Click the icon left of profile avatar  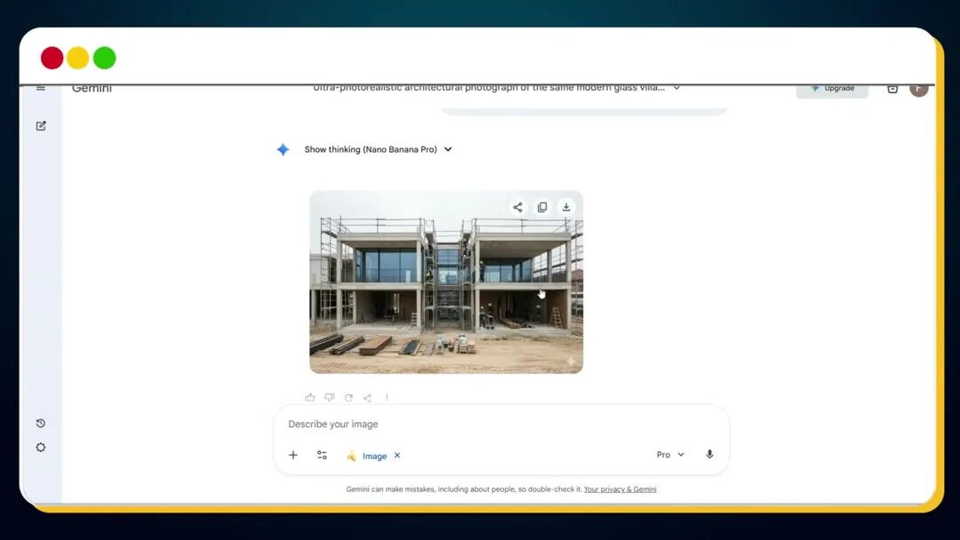click(x=892, y=90)
